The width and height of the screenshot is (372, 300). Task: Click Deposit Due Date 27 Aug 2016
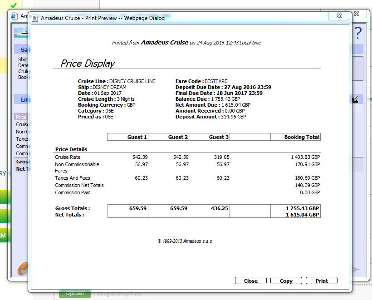click(223, 87)
